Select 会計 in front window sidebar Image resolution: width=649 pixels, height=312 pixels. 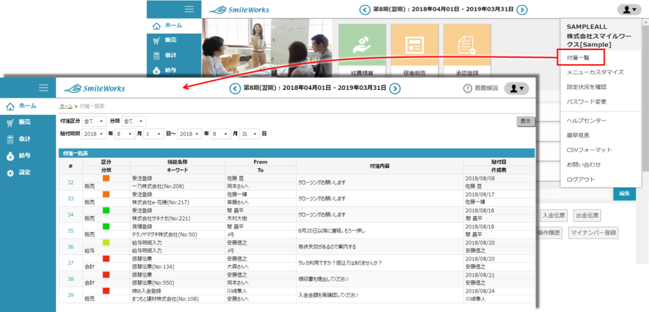click(28, 140)
